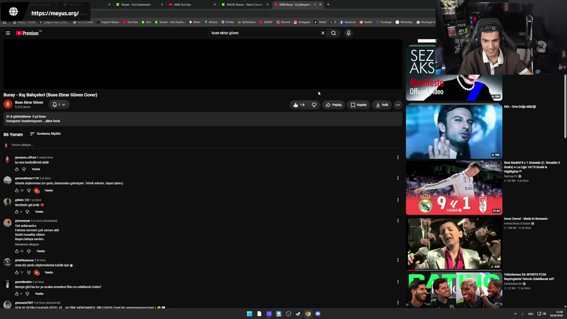This screenshot has width=567, height=319.
Task: Open the Botrix bookmark
Action: coord(194,22)
